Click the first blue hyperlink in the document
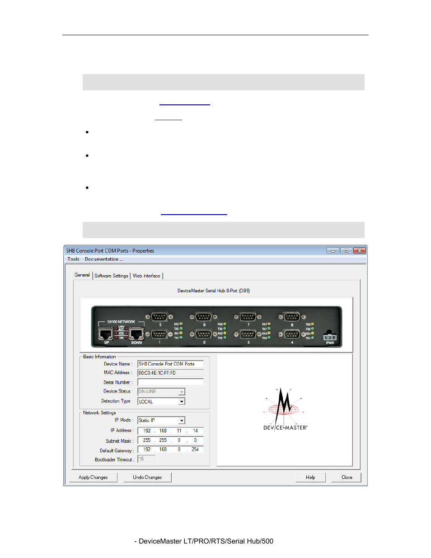This screenshot has width=431, height=558. (x=185, y=102)
